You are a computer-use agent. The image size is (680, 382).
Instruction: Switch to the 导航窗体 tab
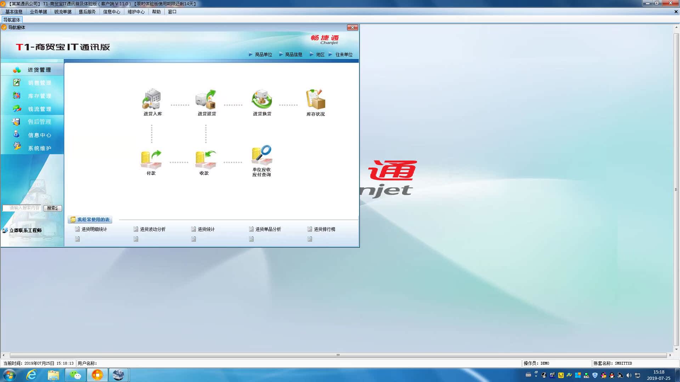click(12, 20)
